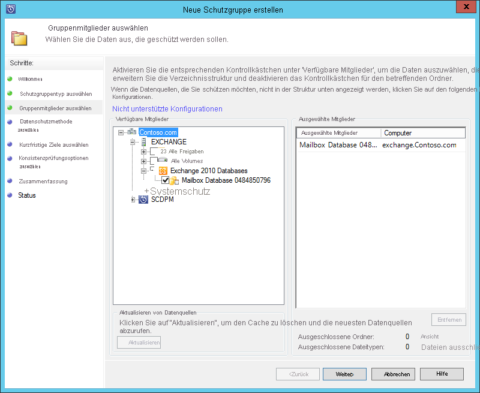Click the Weiter button
480x393 pixels.
tap(344, 374)
